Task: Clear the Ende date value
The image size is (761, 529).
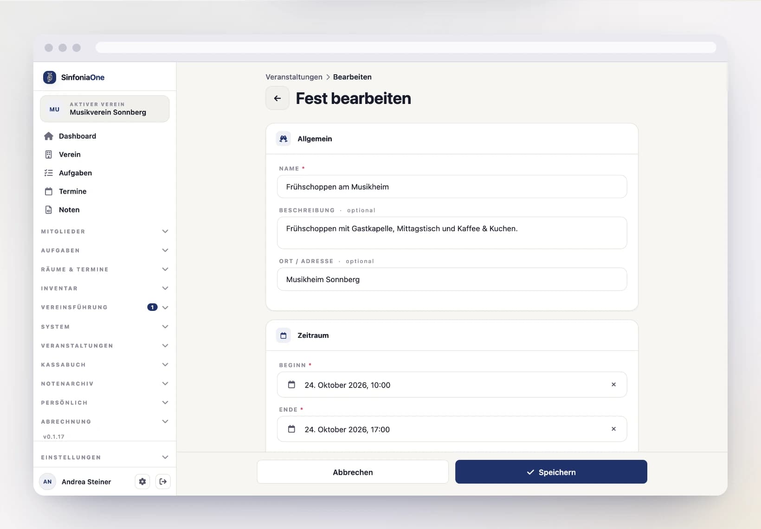Action: 613,429
